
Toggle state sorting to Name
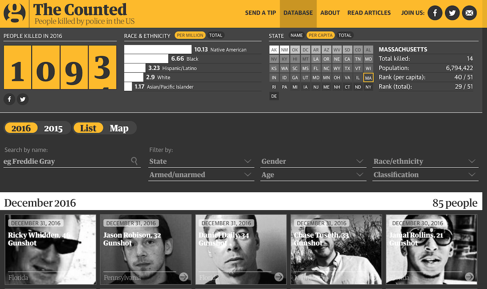coord(297,35)
